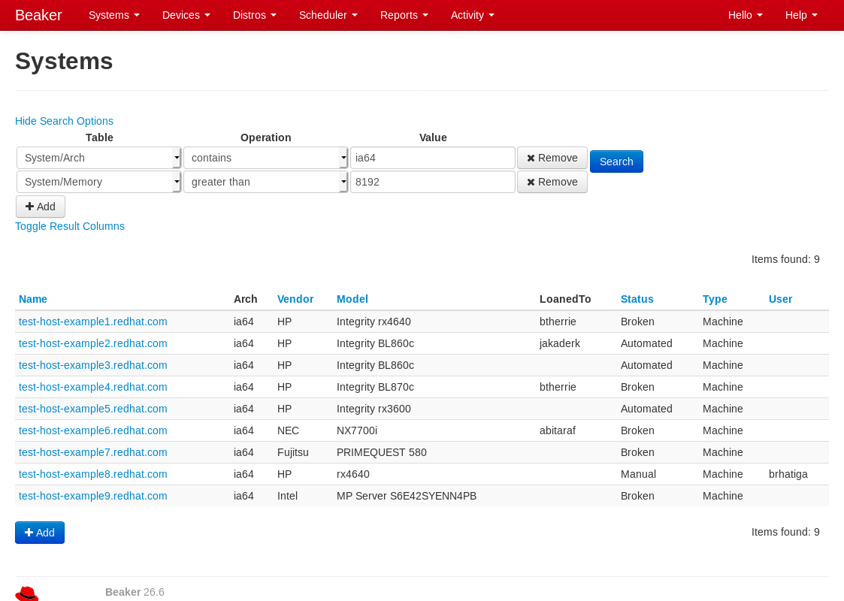Screen dimensions: 844x601
Task: Open the Reports menu
Action: [x=404, y=15]
